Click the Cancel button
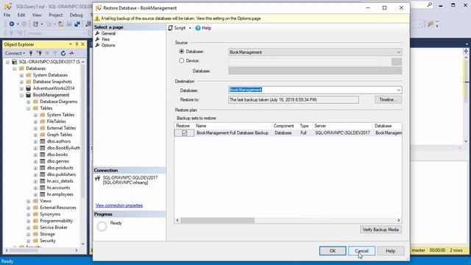Screen dimensions: 471x265 (361, 251)
